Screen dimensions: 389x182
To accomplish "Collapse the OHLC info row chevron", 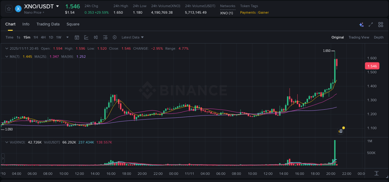I will click(x=7, y=48).
